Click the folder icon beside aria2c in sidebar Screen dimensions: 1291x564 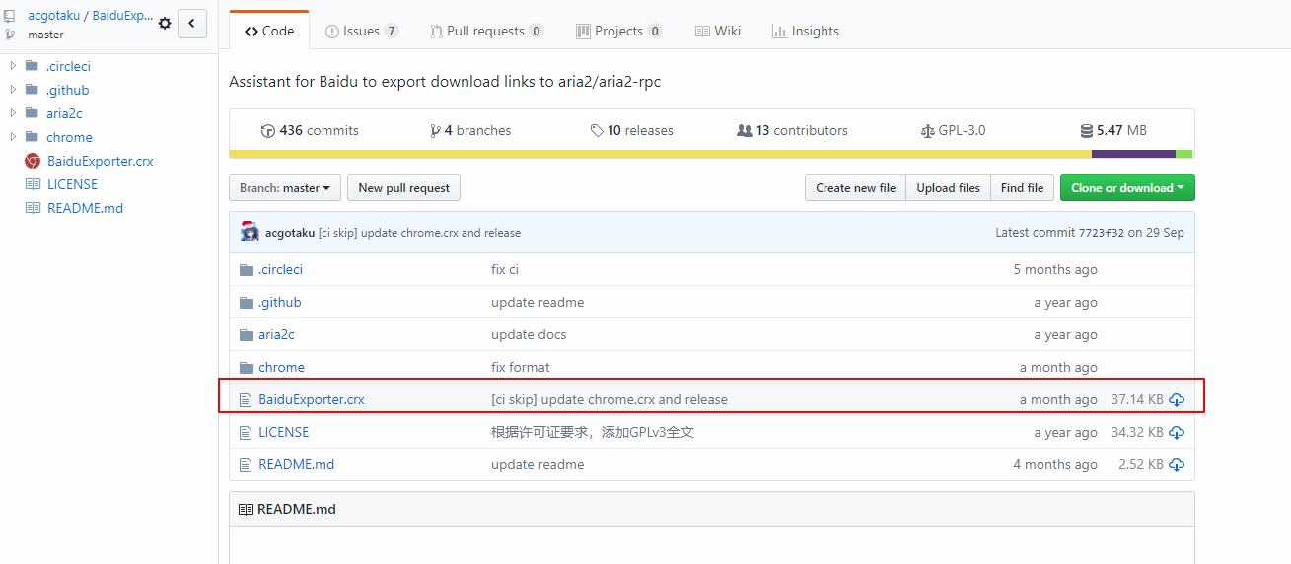pos(32,113)
